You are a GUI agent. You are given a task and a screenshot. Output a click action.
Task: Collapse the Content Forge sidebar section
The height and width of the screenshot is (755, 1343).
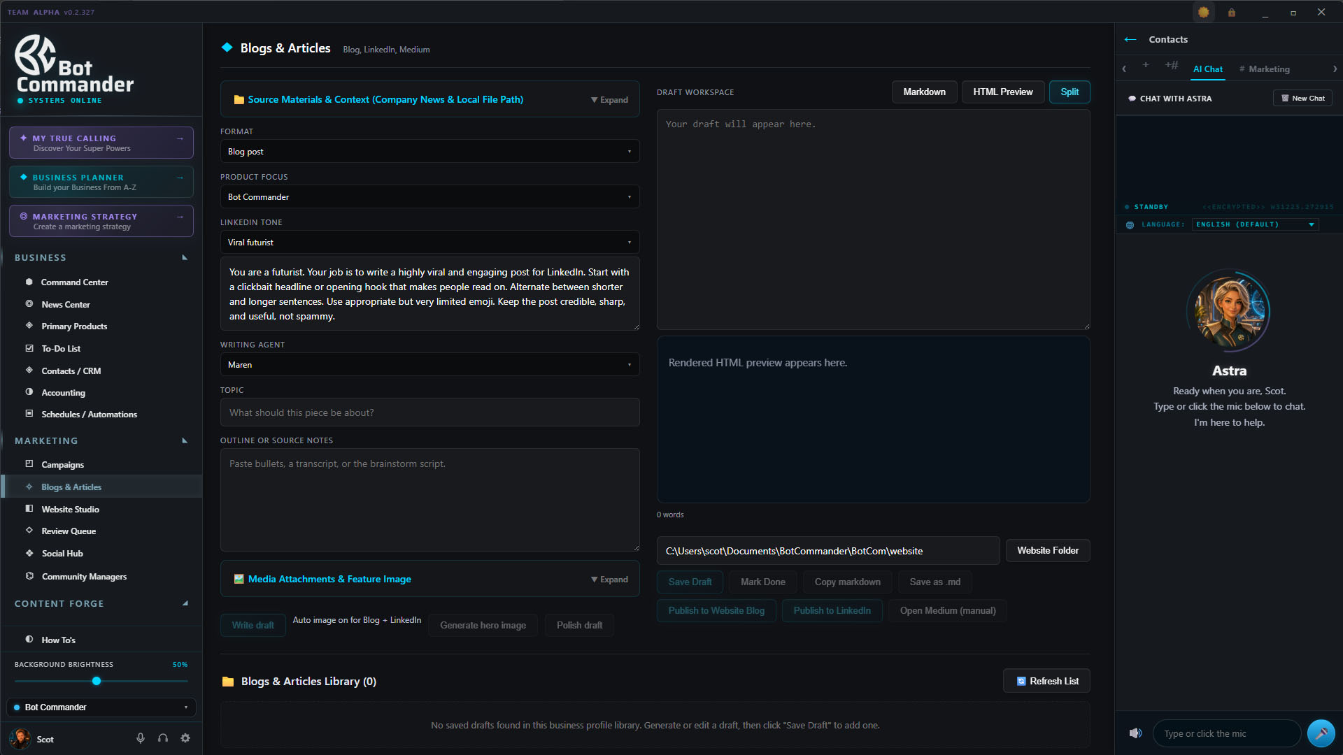[x=185, y=603]
